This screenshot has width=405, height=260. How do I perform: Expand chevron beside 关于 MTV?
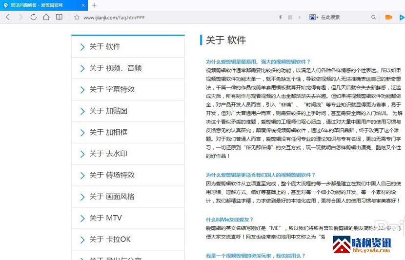[x=82, y=219]
